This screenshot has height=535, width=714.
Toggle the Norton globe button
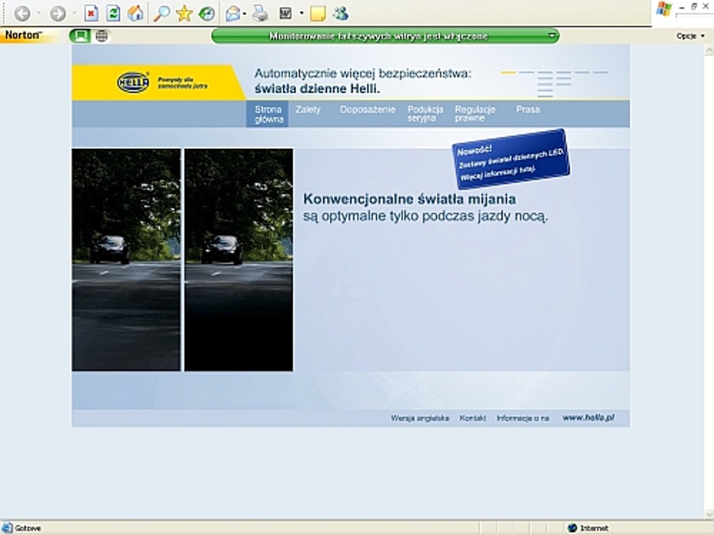point(101,36)
